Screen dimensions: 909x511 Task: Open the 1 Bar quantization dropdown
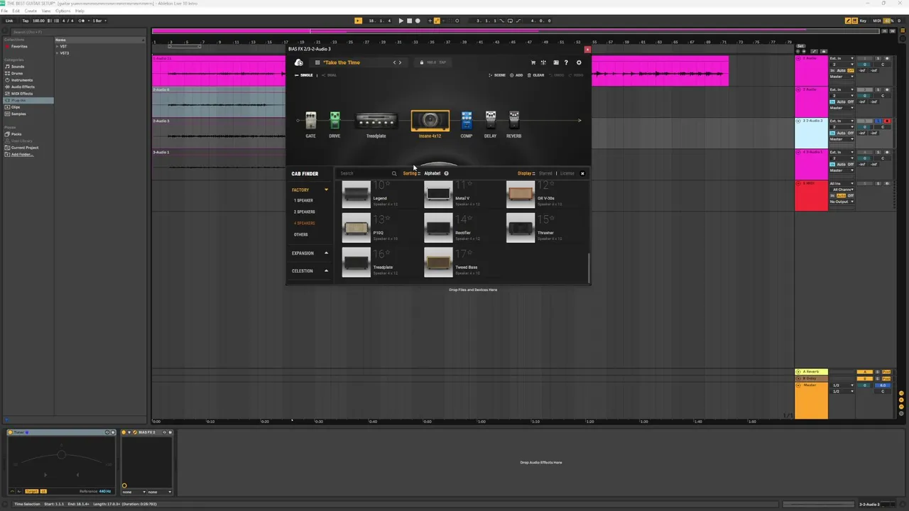pos(99,21)
